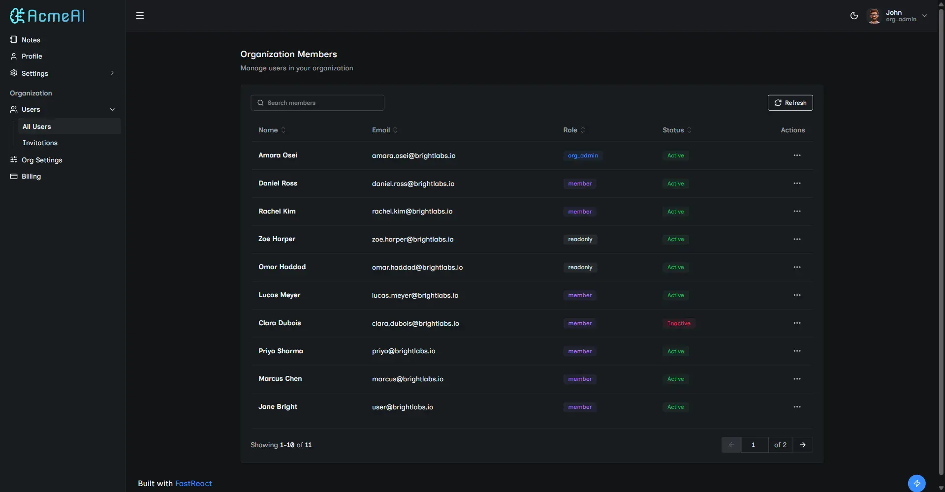Click the name Omar Haddad
Viewport: 945px width, 492px height.
click(x=282, y=267)
